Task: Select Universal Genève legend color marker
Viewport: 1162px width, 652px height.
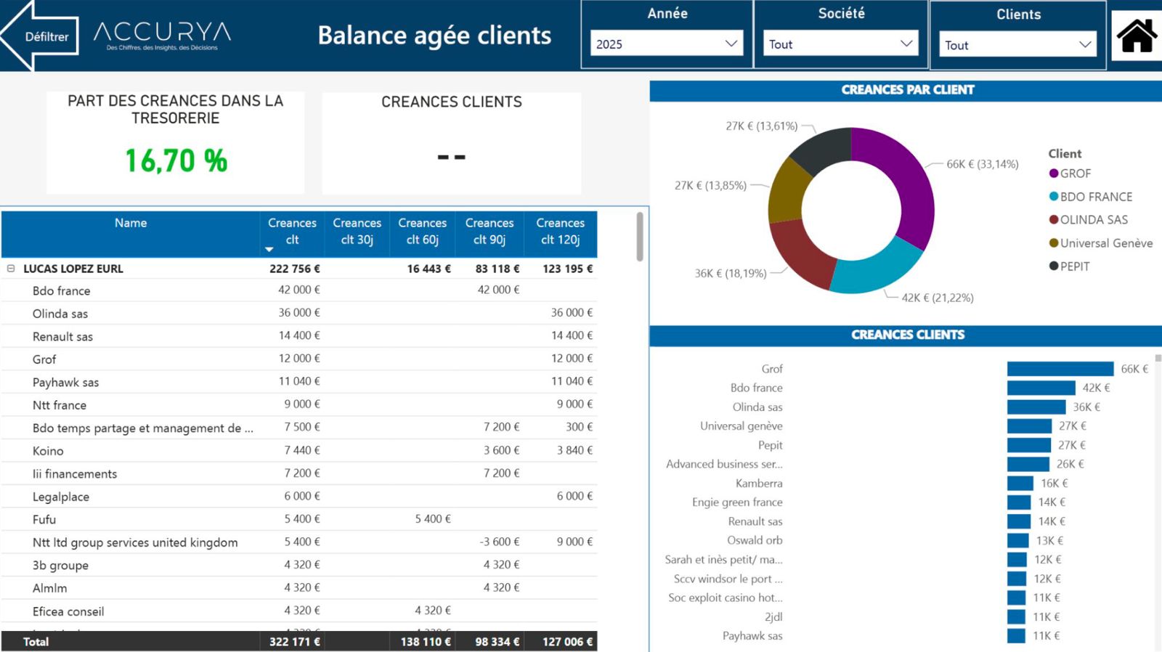Action: click(1054, 243)
